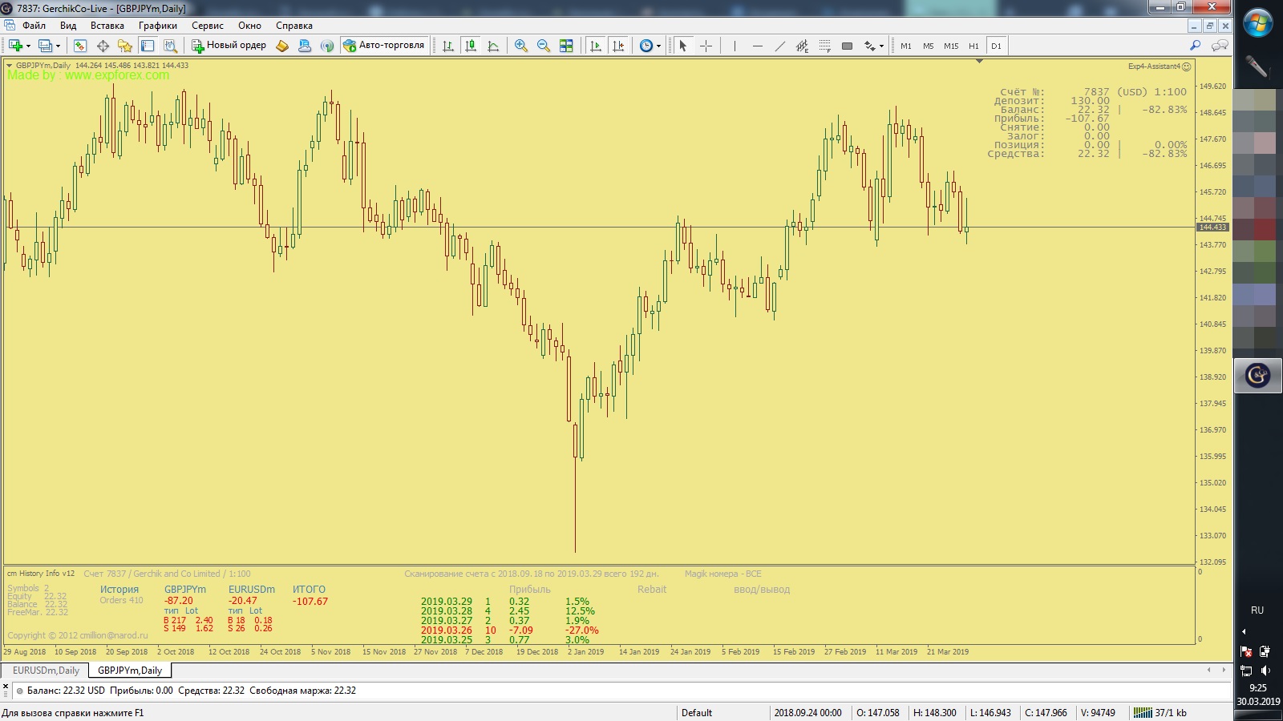Click the www.expforex.com link on chart

tap(117, 75)
